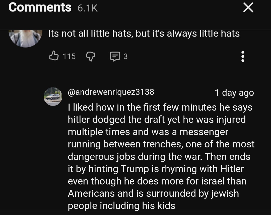Tap the car avatar beside andrewenriquez3138
271x215 pixels.
click(x=53, y=96)
